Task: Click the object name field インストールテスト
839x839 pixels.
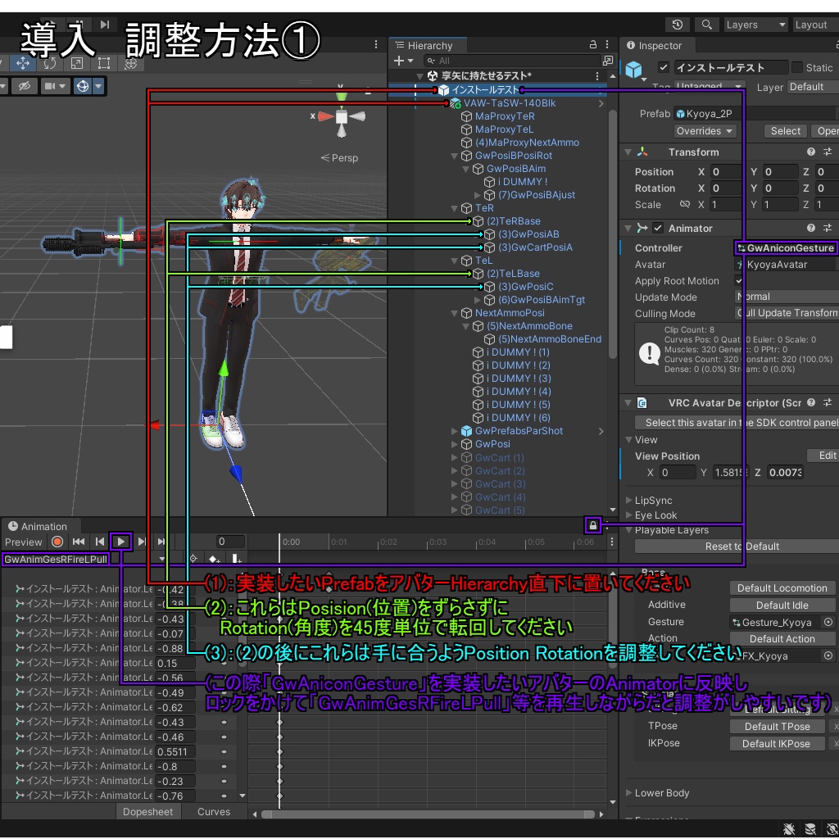Action: [731, 67]
